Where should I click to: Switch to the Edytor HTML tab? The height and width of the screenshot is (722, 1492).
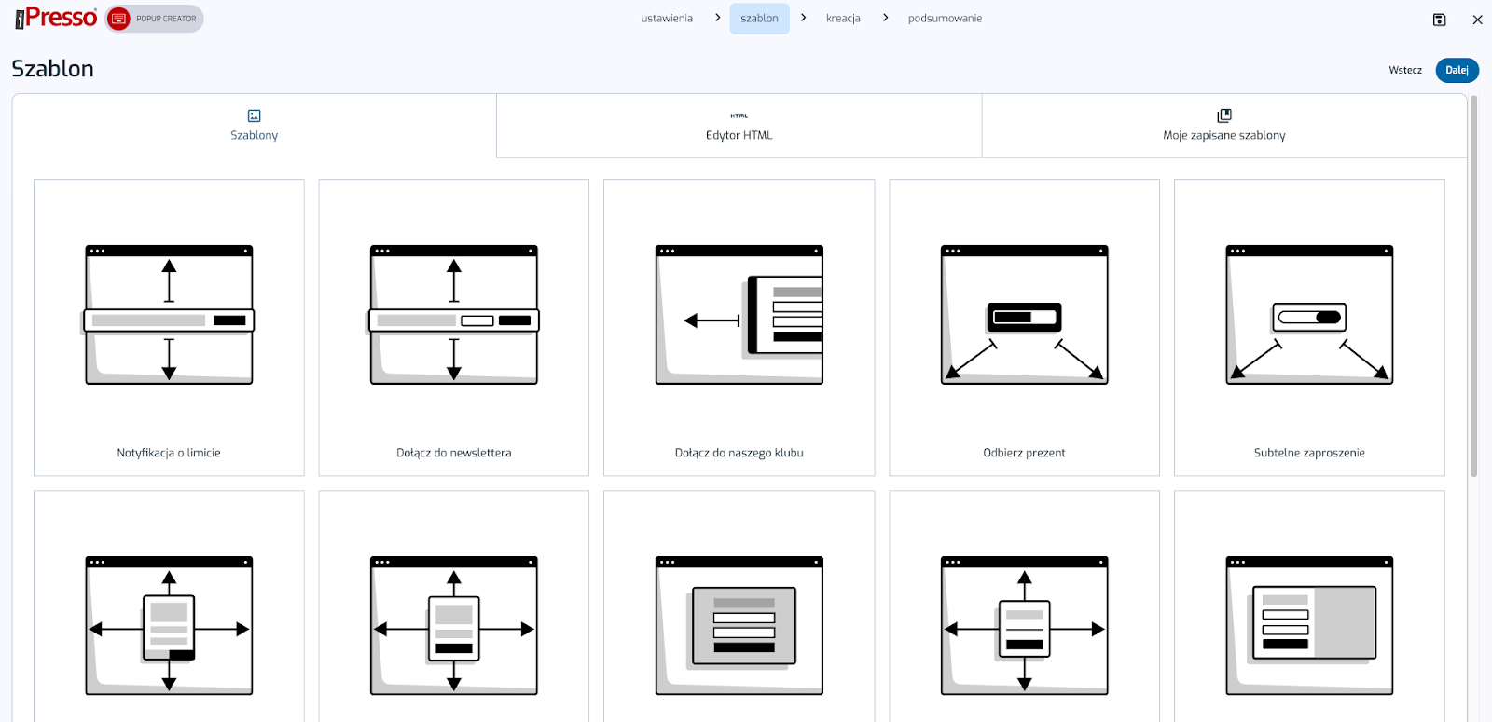[739, 126]
